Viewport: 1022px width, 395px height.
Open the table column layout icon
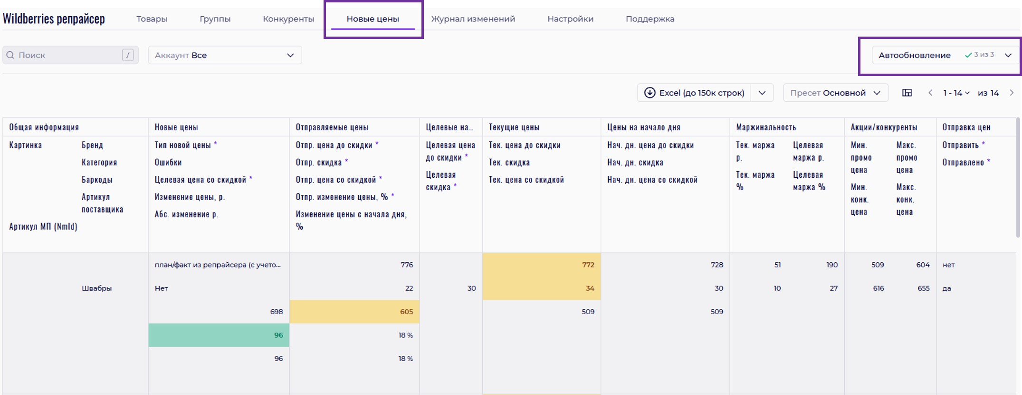click(907, 93)
